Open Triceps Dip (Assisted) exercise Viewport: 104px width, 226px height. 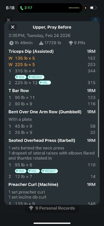[x=31, y=51]
